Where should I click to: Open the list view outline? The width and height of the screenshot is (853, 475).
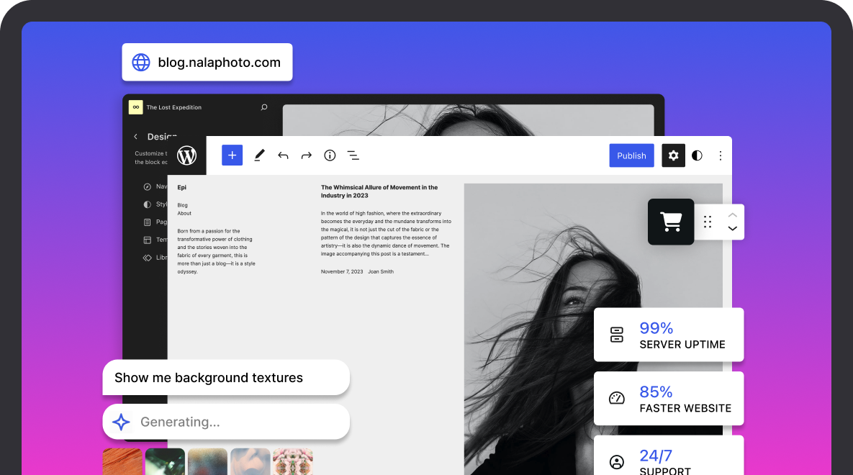point(353,155)
